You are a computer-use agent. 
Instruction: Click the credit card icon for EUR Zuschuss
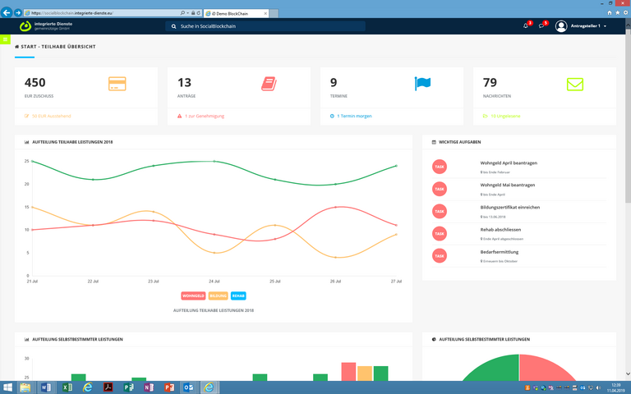(x=117, y=84)
